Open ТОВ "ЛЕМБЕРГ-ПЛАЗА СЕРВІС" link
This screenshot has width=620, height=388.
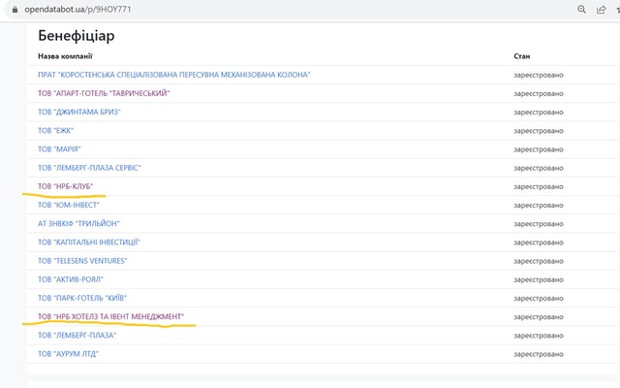pyautogui.click(x=90, y=168)
